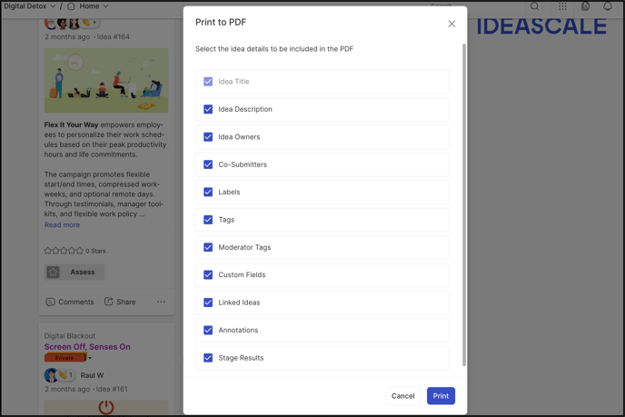Click the Home icon in breadcrumb

coord(71,6)
